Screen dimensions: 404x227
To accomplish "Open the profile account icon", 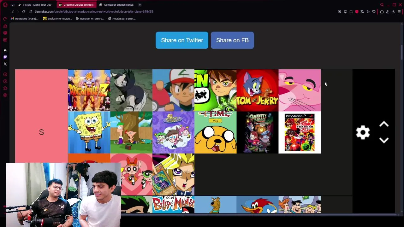I will click(388, 12).
